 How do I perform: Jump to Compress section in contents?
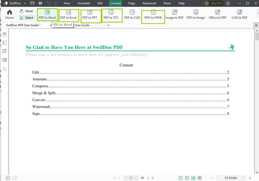[131, 86]
